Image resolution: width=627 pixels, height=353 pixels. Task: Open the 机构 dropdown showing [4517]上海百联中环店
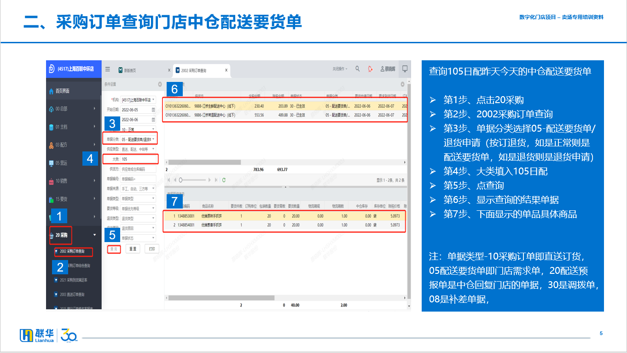pos(138,100)
